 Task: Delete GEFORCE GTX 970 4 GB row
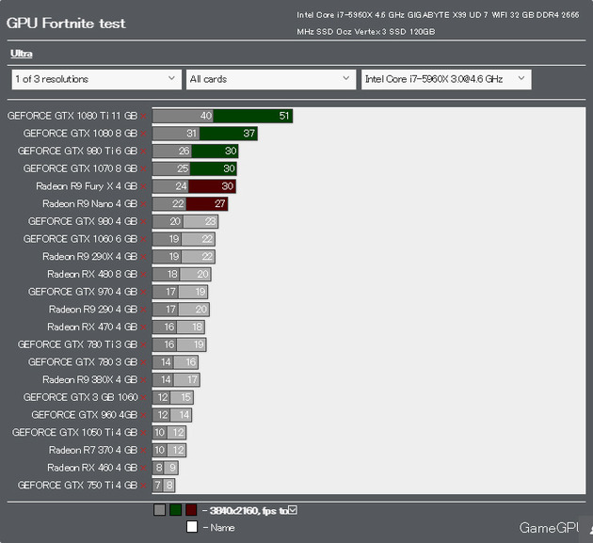click(x=144, y=293)
